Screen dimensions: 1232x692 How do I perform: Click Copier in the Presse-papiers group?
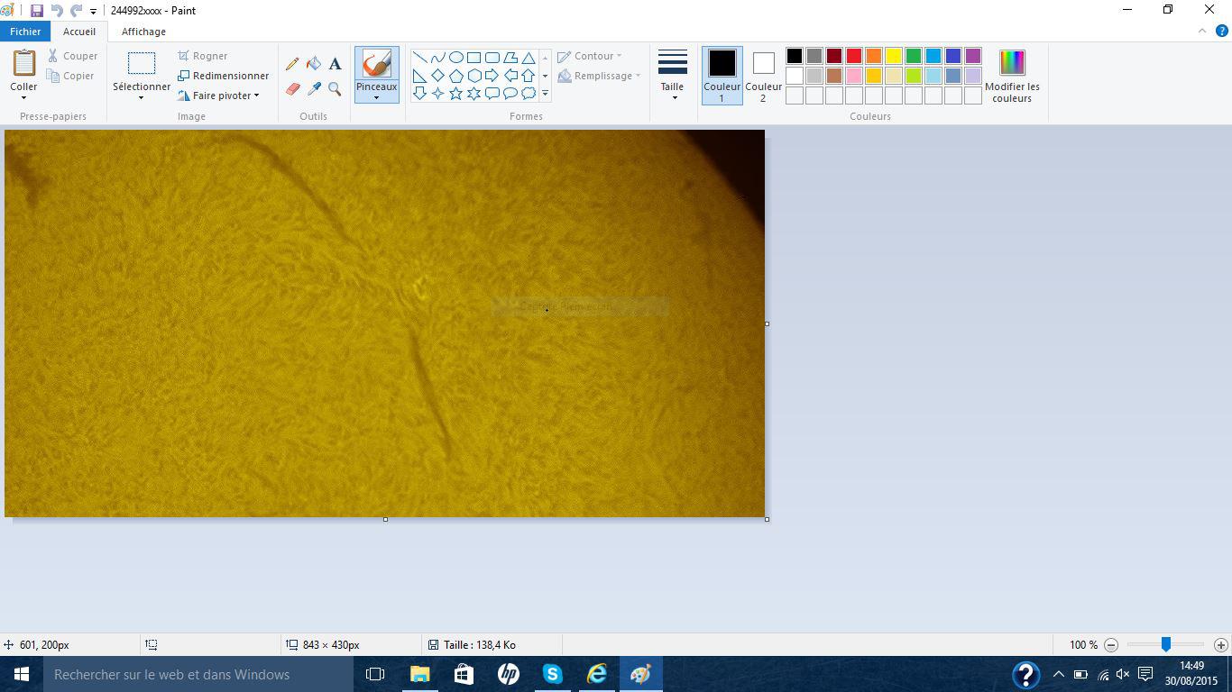tap(70, 76)
